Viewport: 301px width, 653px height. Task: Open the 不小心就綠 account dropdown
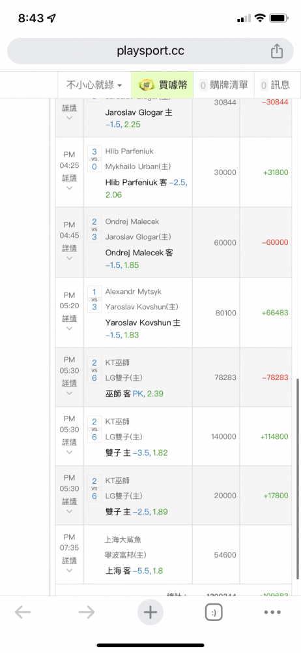tap(94, 85)
